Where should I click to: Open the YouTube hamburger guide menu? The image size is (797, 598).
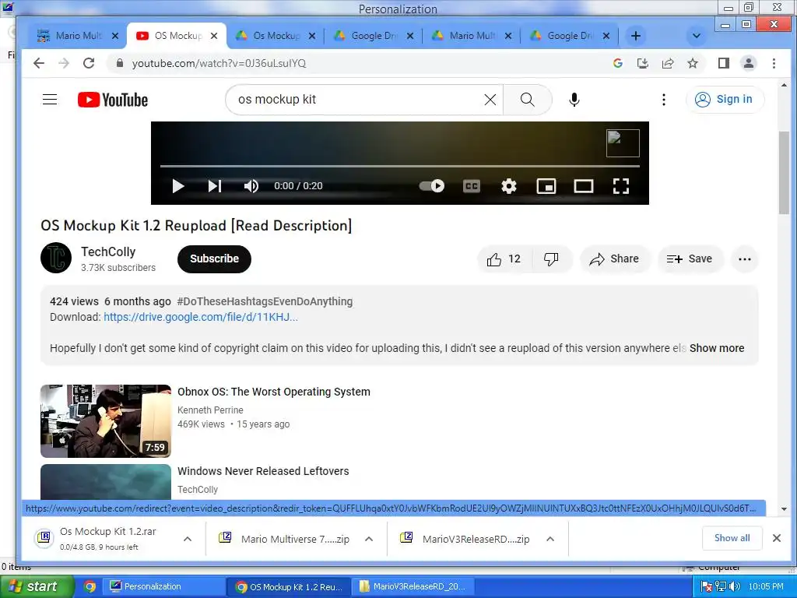click(x=50, y=100)
